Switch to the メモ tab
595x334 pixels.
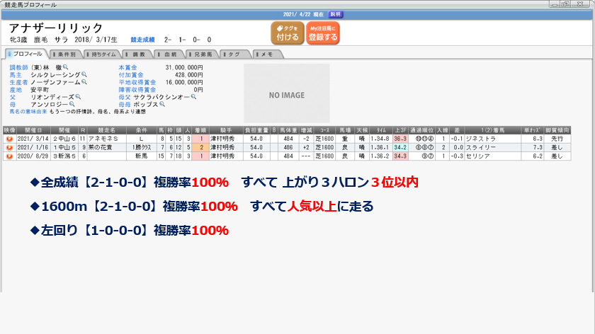[266, 54]
